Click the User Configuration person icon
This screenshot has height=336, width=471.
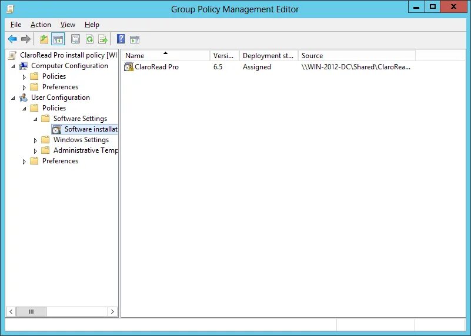(x=24, y=98)
